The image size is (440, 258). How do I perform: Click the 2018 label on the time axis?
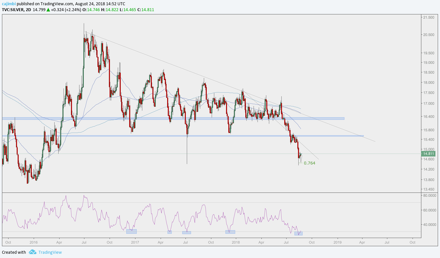point(236,243)
